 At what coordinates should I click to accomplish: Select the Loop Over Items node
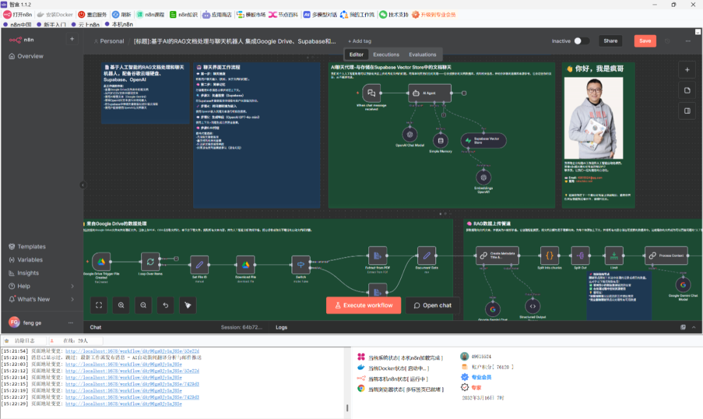[150, 262]
